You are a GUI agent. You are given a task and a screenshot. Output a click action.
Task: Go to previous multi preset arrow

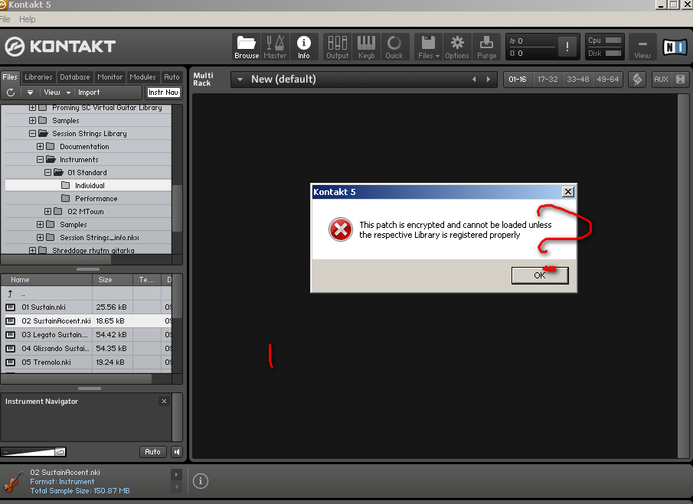coord(474,80)
